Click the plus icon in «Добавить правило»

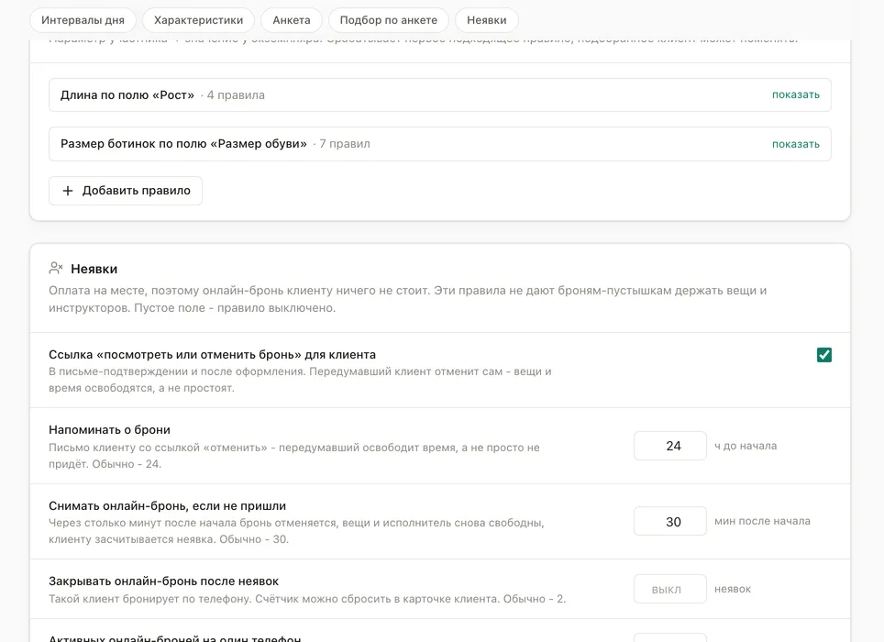[68, 191]
